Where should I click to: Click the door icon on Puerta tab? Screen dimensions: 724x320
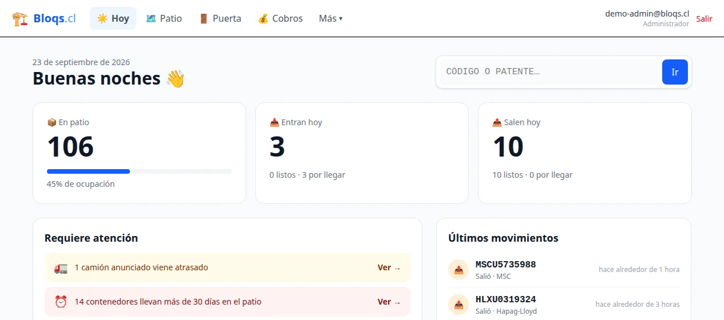[204, 18]
